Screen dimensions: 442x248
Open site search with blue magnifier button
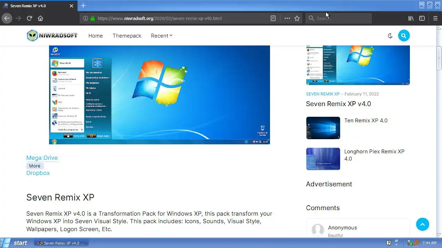pyautogui.click(x=404, y=35)
